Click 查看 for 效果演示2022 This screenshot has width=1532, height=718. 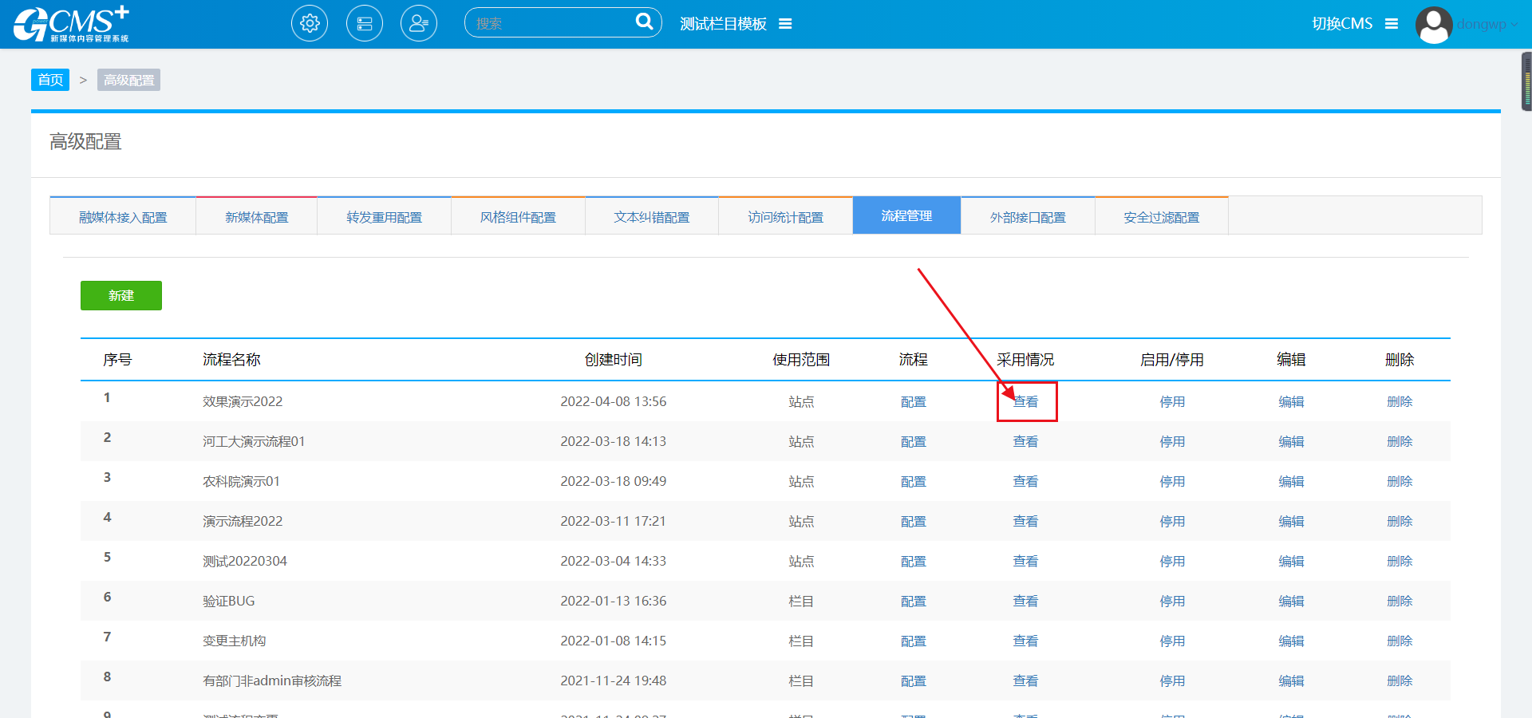[x=1025, y=401]
